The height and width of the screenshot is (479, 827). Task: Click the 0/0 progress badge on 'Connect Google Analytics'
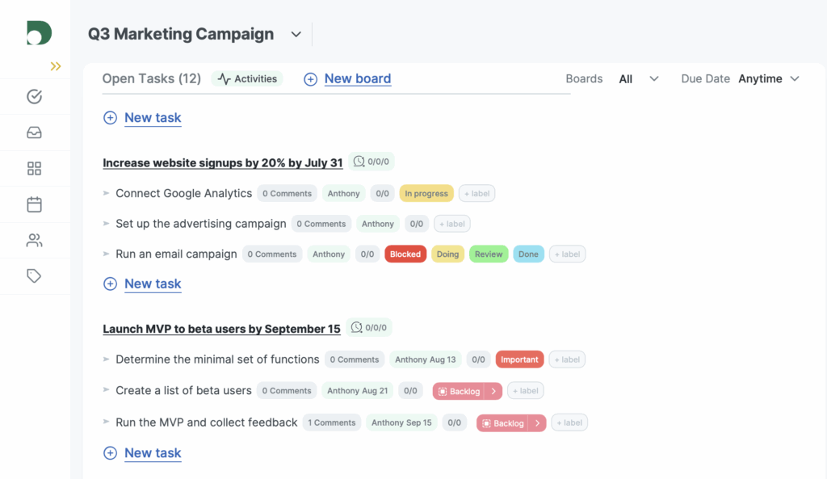tap(382, 193)
